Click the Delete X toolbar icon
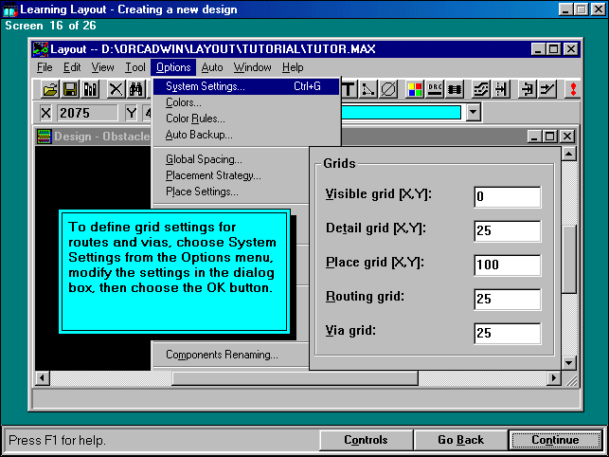Viewport: 609px width, 457px height. pos(116,89)
